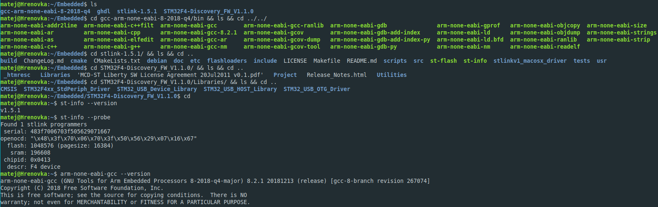The height and width of the screenshot is (207, 658).
Task: Click the stlinkv1_macosx_driver directory
Action: pyautogui.click(x=530, y=61)
